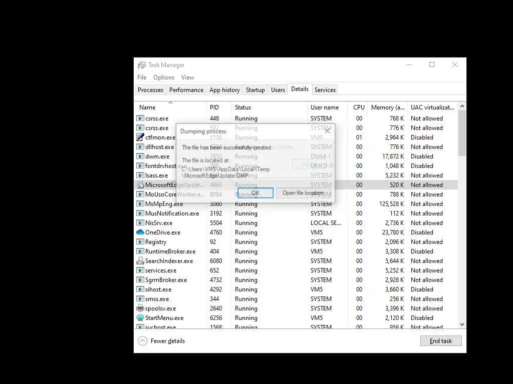Click the lsass.exe process icon
513x384 pixels.
point(140,175)
